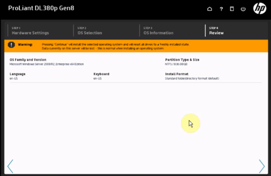The width and height of the screenshot is (271, 176).
Task: Click the NTFS partition size value
Action: (x=176, y=64)
